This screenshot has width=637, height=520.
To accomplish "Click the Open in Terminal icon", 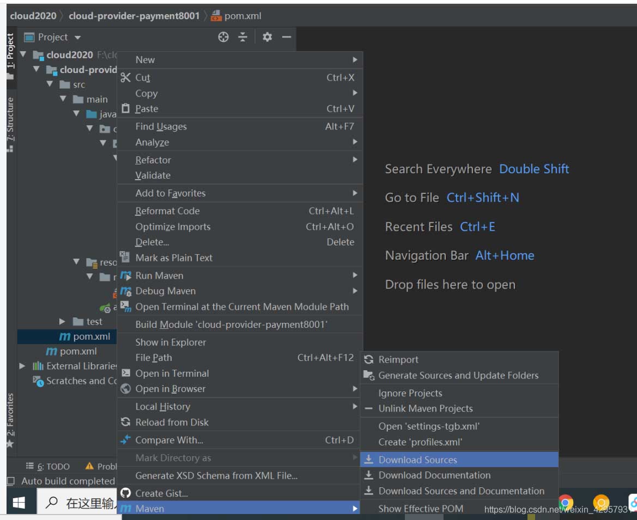I will [x=126, y=373].
